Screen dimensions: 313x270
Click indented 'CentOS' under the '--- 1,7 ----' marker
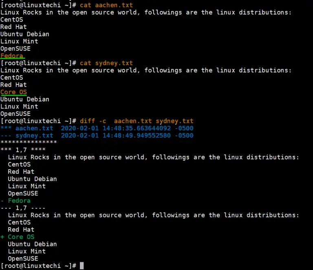click(20, 222)
